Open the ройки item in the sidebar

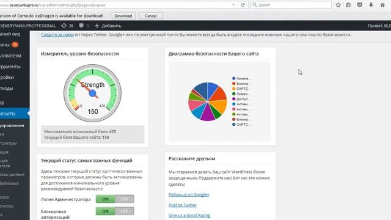7,78
